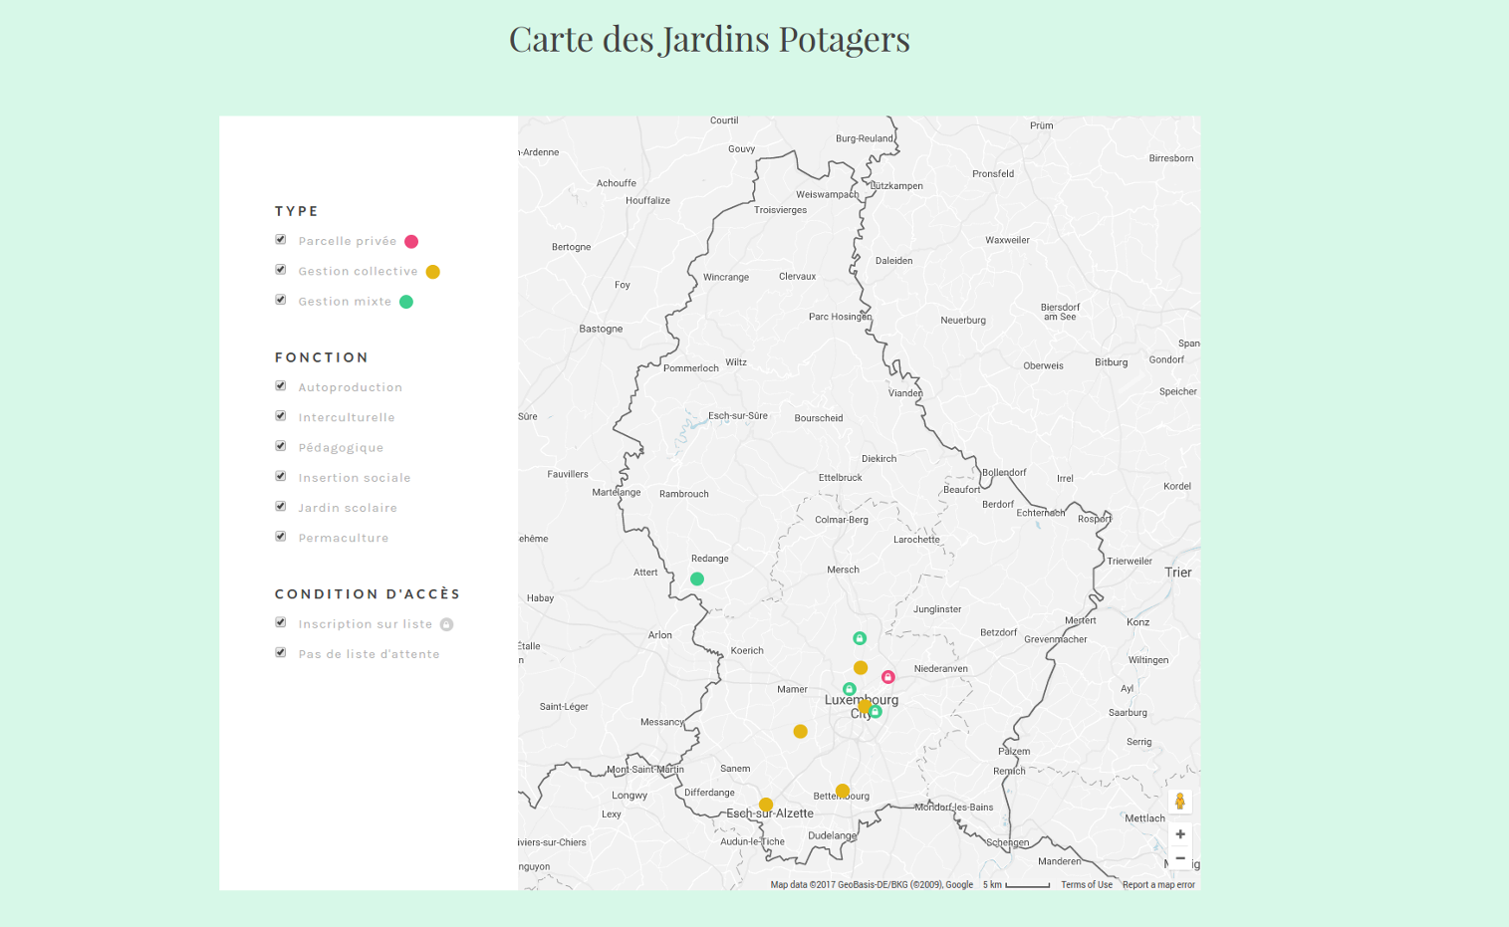This screenshot has height=927, width=1509.
Task: Click the Trier city label on the map
Action: [x=1178, y=573]
